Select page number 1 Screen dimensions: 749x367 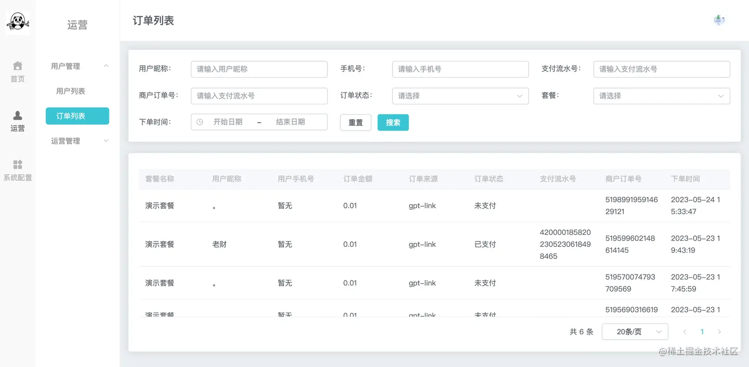tap(702, 332)
